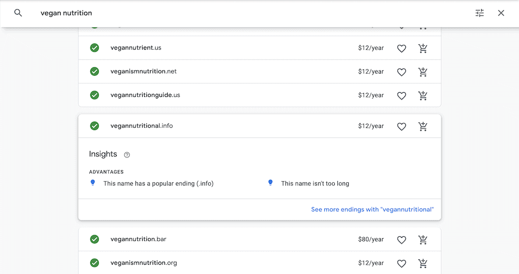Image resolution: width=519 pixels, height=274 pixels.
Task: Favorite vegannutritional.info with heart icon
Action: 402,126
